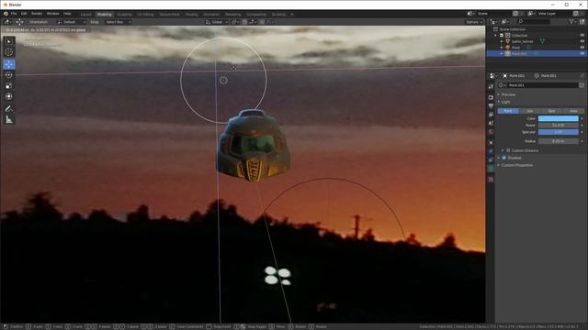Click the outliner search magnifier field
This screenshot has height=330, width=588.
click(533, 22)
